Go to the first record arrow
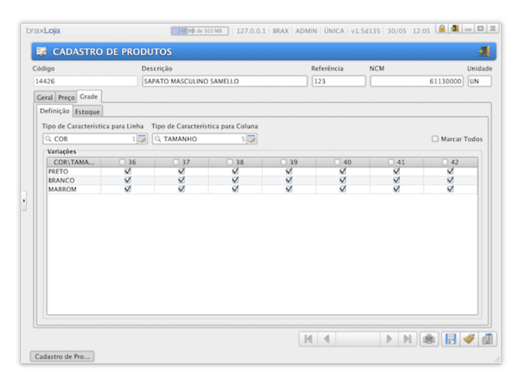The width and height of the screenshot is (522, 391). tap(308, 339)
